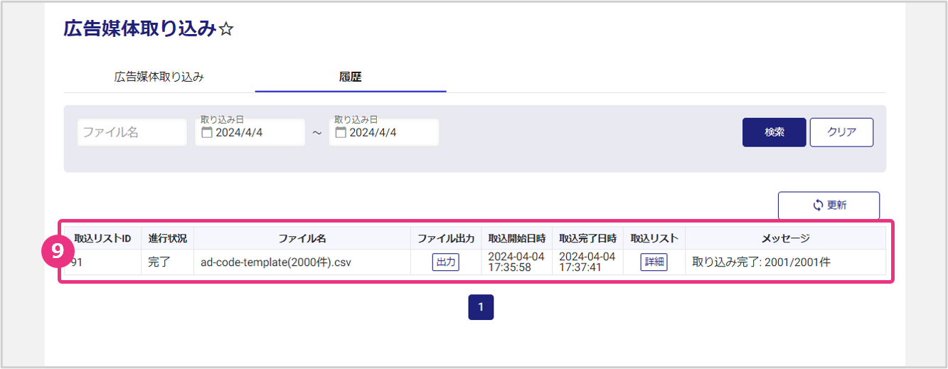Click the favorite star beside the page title

(227, 30)
